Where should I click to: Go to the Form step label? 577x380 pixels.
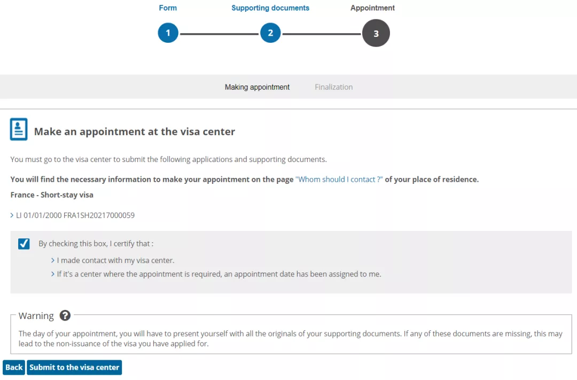168,8
